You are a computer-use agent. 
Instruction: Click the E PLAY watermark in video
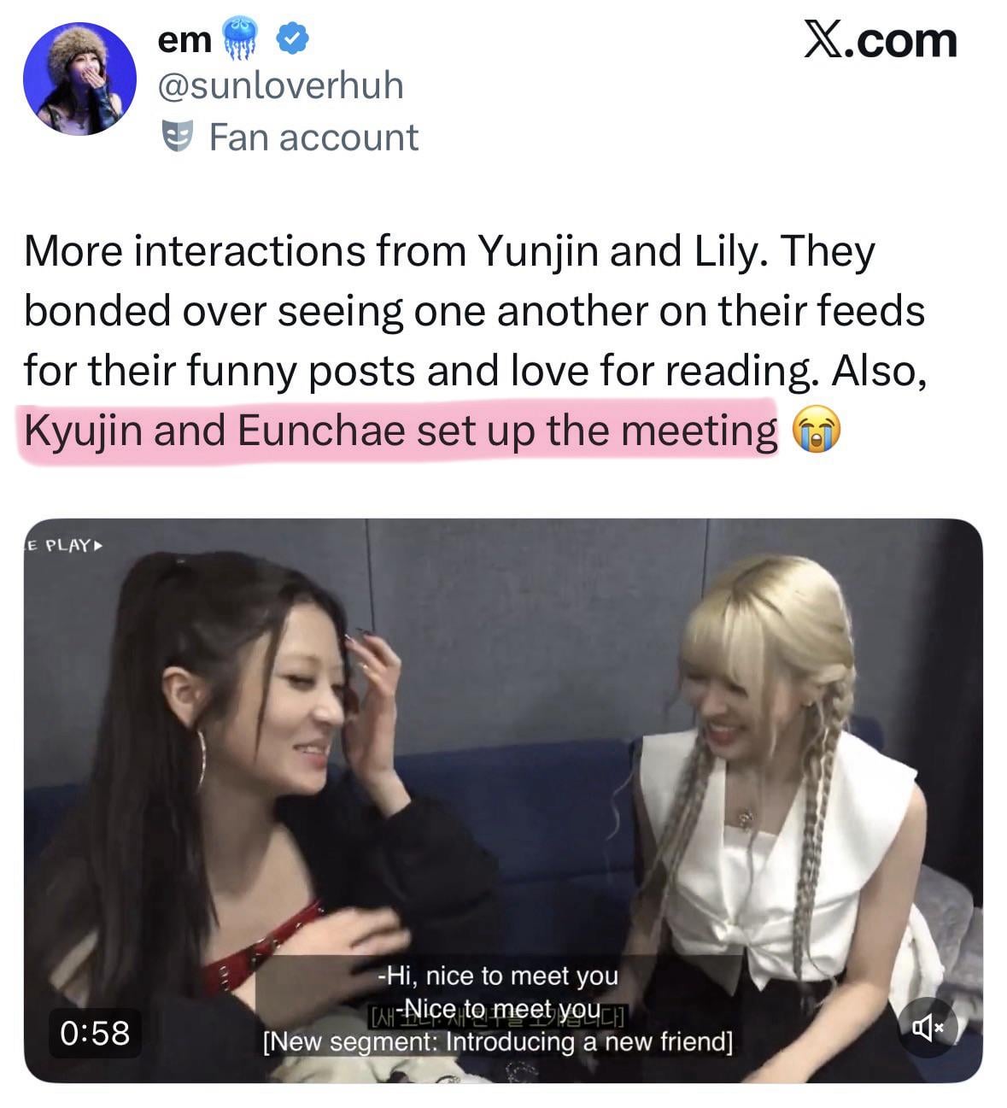(x=63, y=544)
